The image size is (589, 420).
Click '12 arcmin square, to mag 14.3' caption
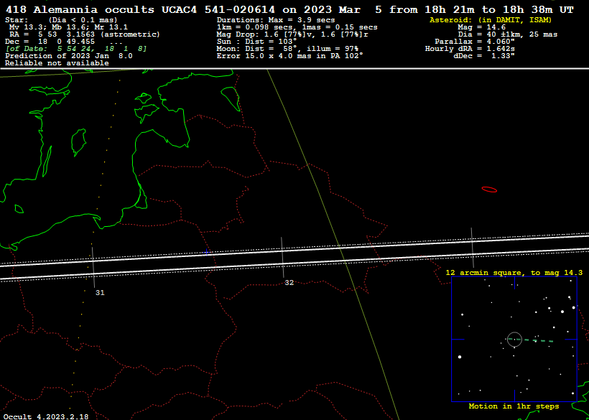point(514,273)
